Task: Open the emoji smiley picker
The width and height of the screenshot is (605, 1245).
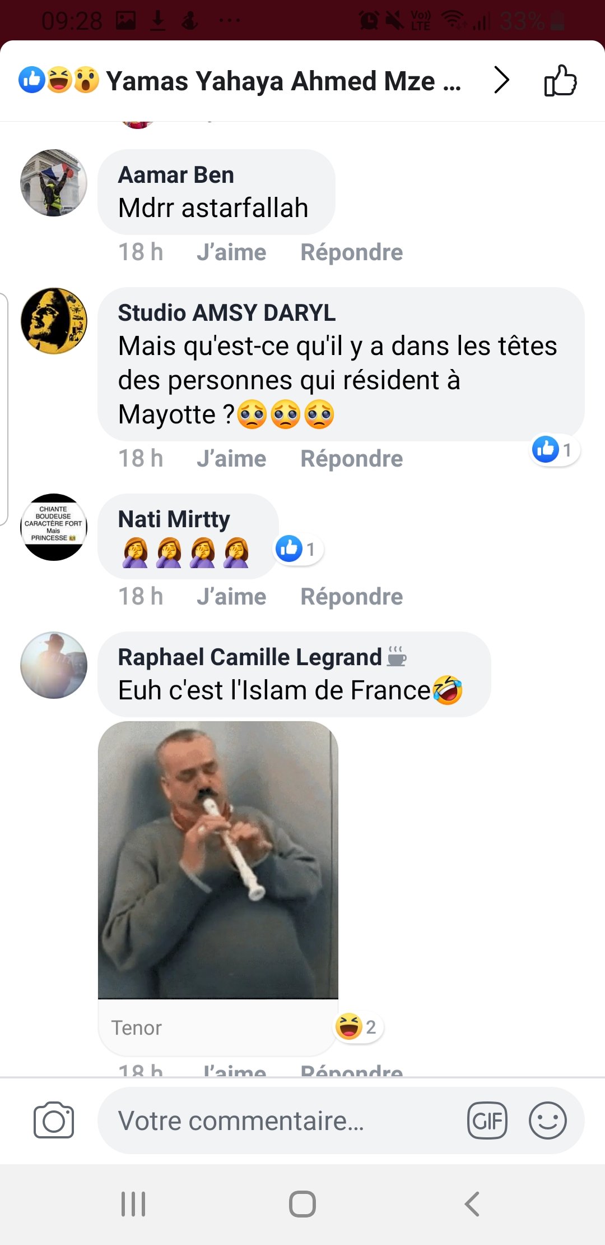Action: 547,1120
